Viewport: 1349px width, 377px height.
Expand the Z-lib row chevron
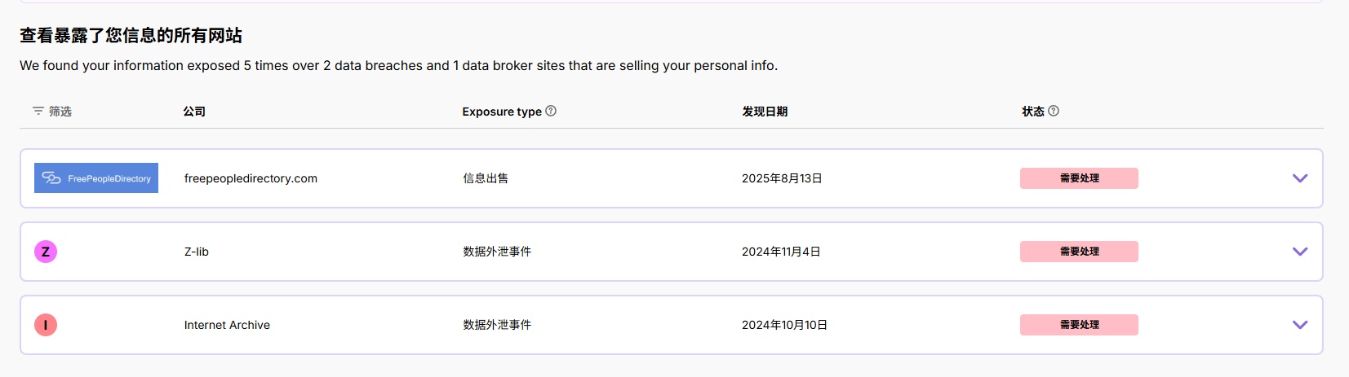coord(1300,252)
